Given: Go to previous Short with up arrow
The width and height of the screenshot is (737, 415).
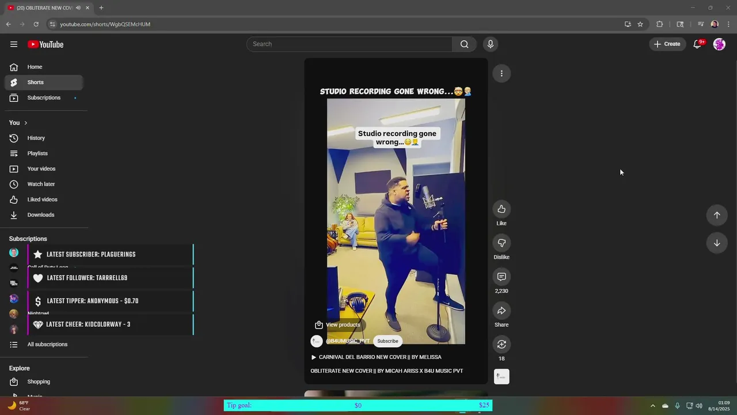Looking at the screenshot, I should 717,215.
